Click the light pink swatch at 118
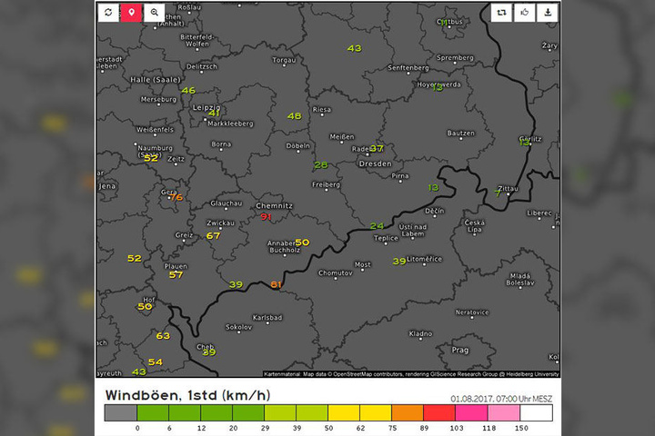 (503, 412)
